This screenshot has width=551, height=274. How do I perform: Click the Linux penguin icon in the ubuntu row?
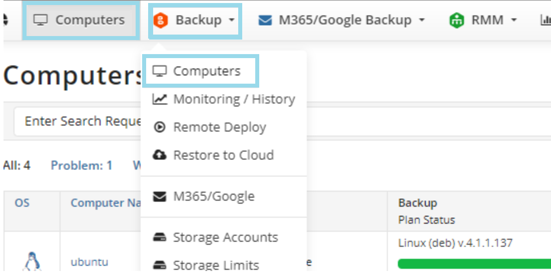31,261
